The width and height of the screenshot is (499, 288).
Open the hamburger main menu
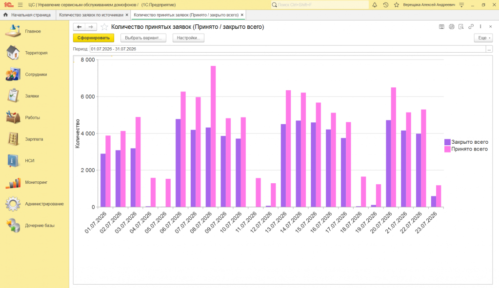coord(20,5)
